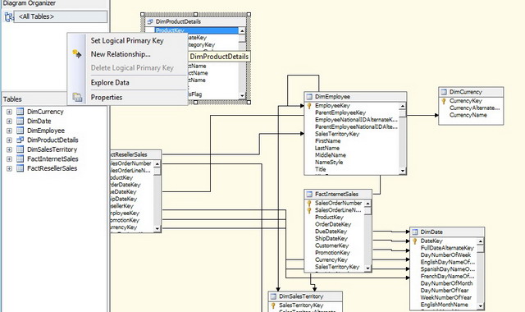Click the DimEmployee diagram title icon
This screenshot has width=525, height=312.
point(309,97)
